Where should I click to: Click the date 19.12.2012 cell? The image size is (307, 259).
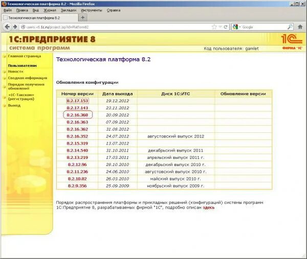point(118,101)
